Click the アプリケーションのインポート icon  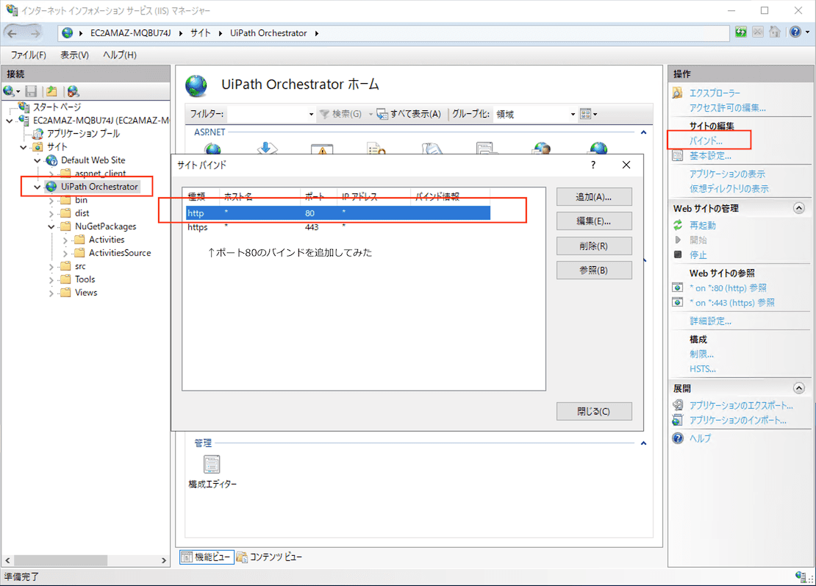678,420
